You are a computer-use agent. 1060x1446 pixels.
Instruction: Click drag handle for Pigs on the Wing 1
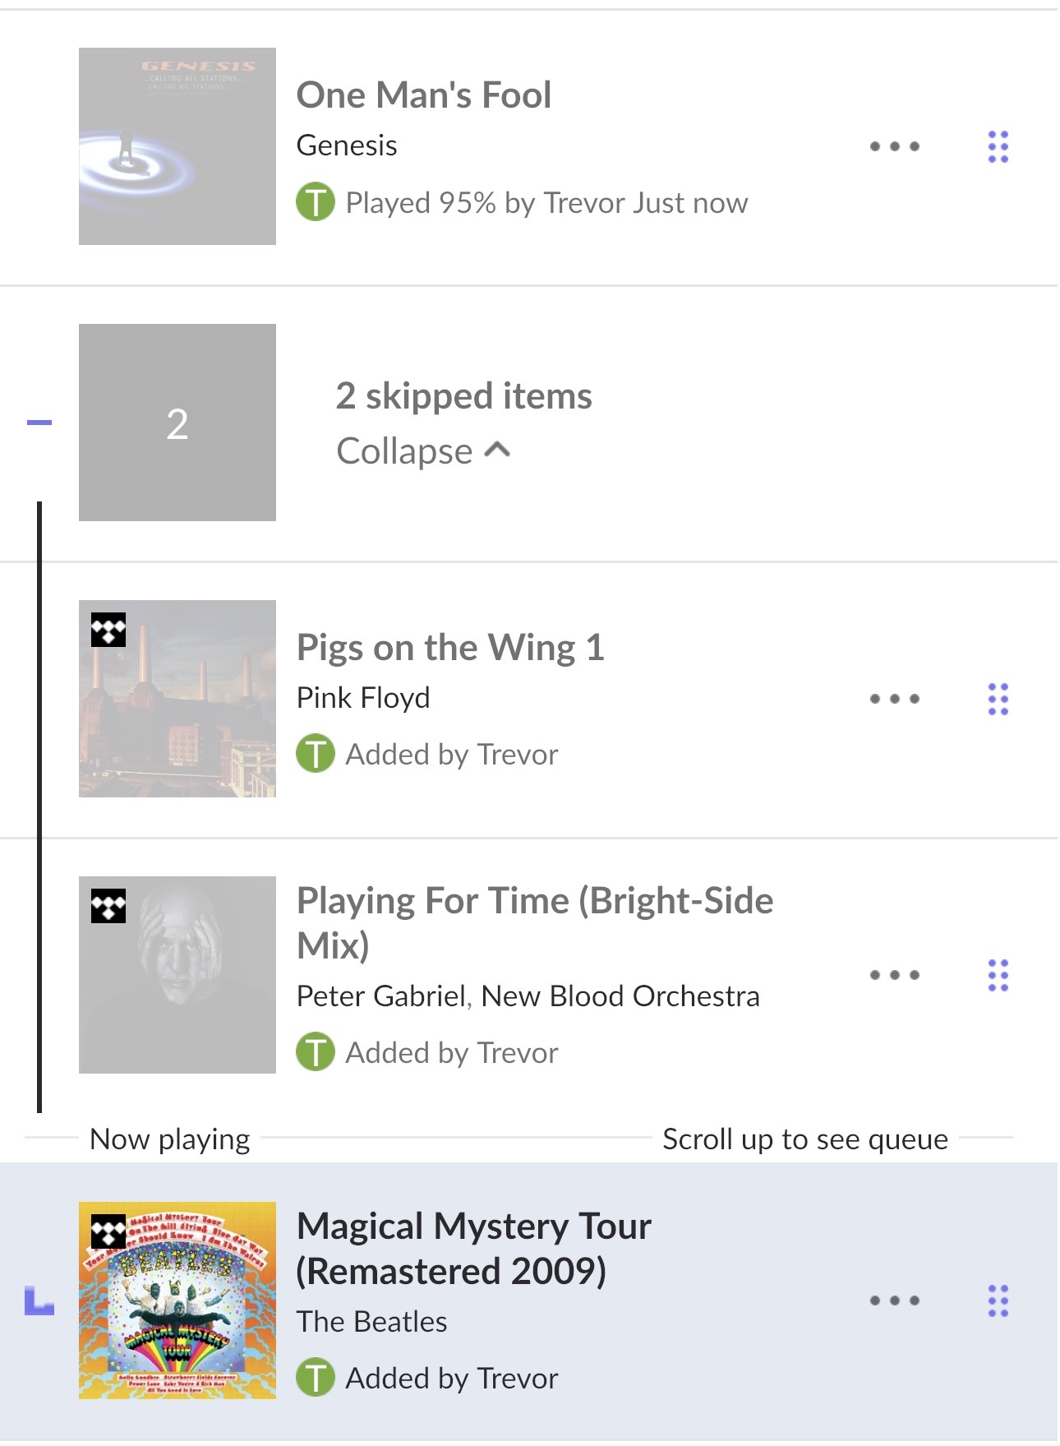(998, 700)
